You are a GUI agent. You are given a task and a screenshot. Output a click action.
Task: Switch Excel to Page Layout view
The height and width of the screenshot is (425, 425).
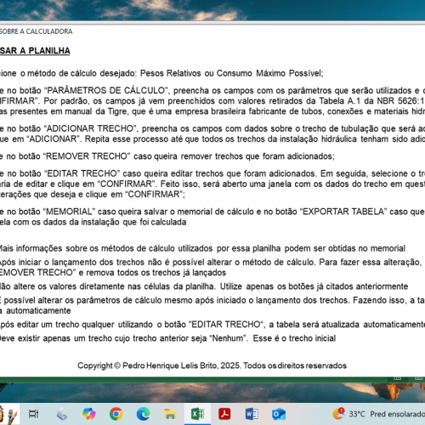(419, 378)
